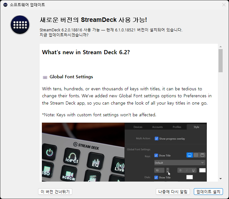
Task: Click the Global Font Settings preview image
Action: pos(124,152)
